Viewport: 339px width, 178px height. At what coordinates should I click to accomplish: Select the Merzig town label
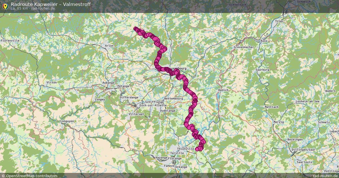tap(279, 122)
